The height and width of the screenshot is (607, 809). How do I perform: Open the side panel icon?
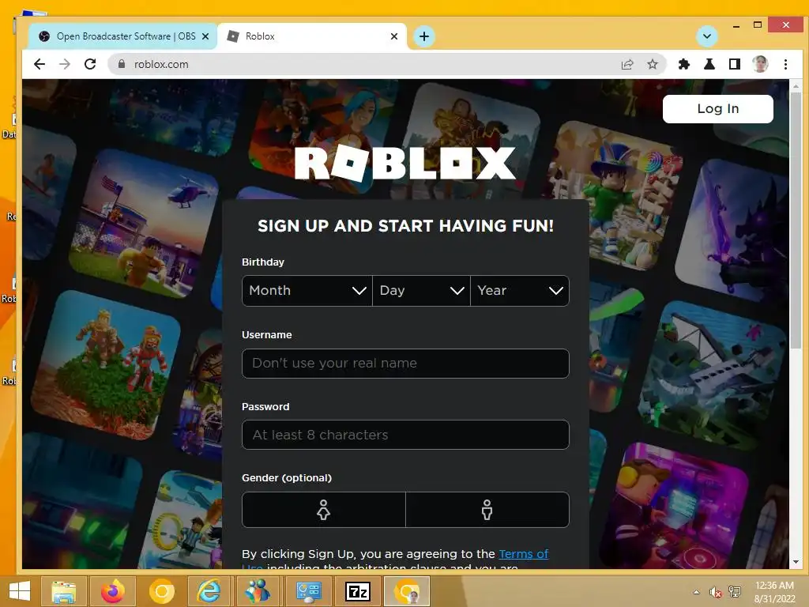tap(735, 65)
